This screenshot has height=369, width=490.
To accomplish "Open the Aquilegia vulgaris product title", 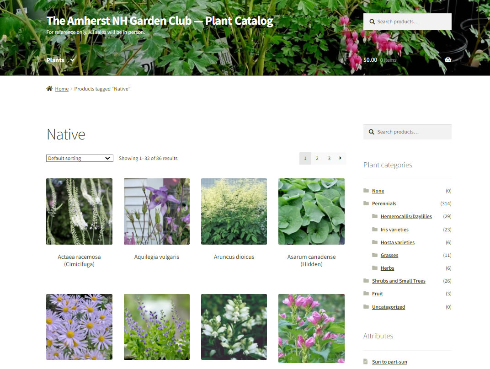I will (x=157, y=257).
